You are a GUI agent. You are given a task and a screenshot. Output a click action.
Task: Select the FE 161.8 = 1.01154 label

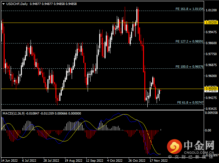coord(188,9)
